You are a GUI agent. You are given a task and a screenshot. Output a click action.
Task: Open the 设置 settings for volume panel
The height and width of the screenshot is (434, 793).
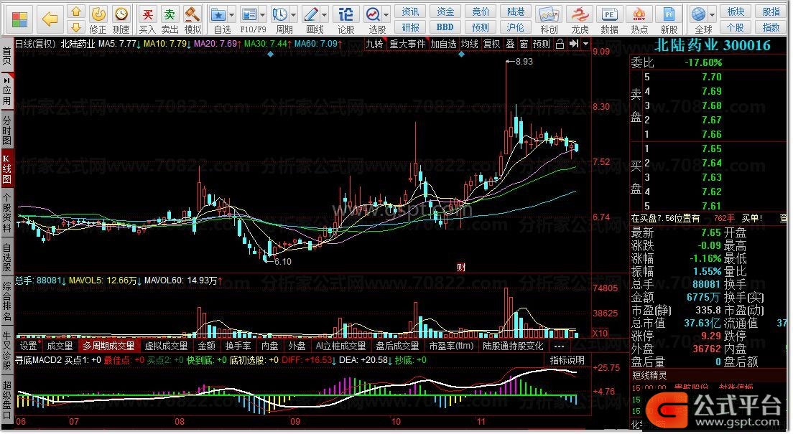pos(29,346)
